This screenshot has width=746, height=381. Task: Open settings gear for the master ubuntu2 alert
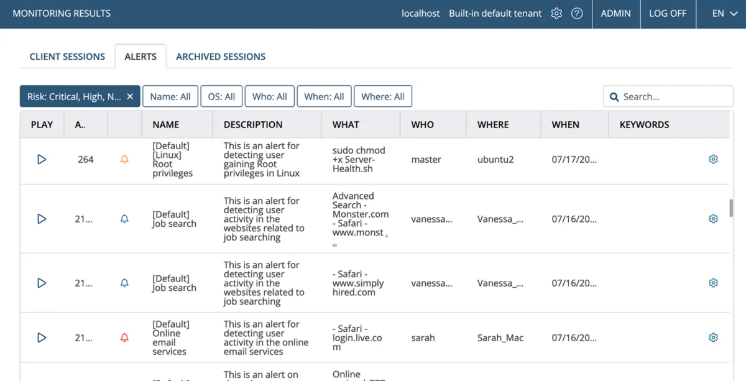[x=713, y=159]
